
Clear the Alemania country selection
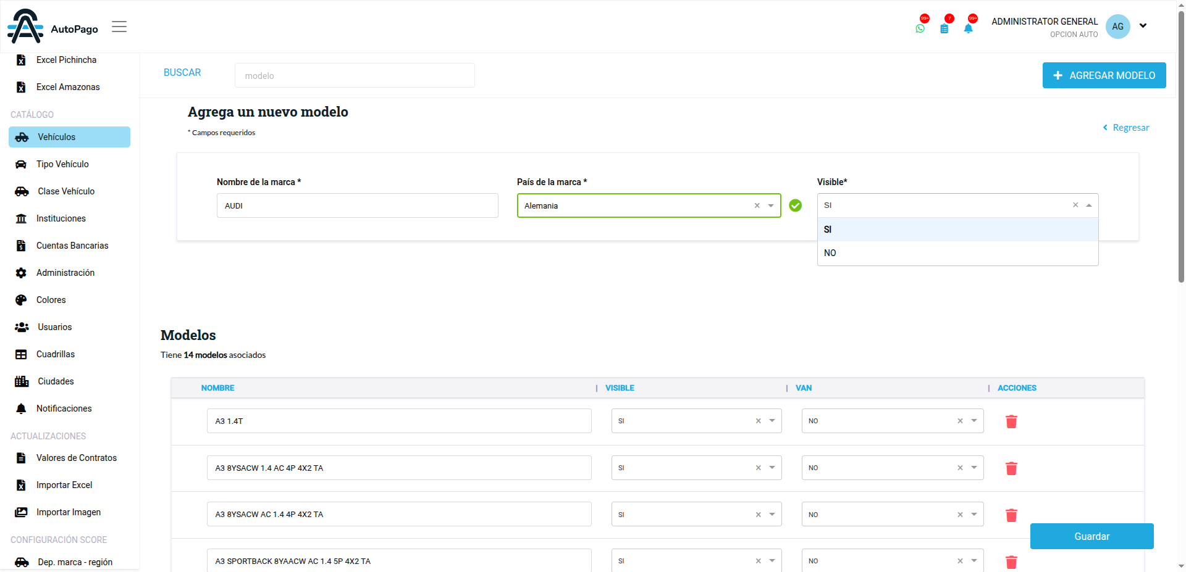click(x=757, y=205)
